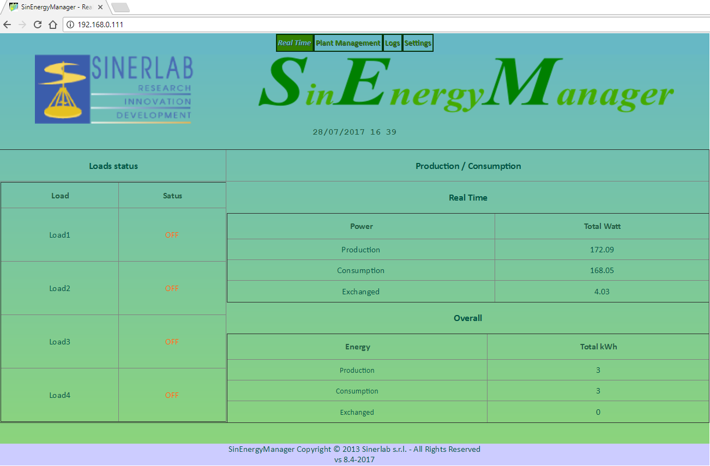The height and width of the screenshot is (466, 710).
Task: Click the overall Exchanged energy label
Action: (x=357, y=412)
